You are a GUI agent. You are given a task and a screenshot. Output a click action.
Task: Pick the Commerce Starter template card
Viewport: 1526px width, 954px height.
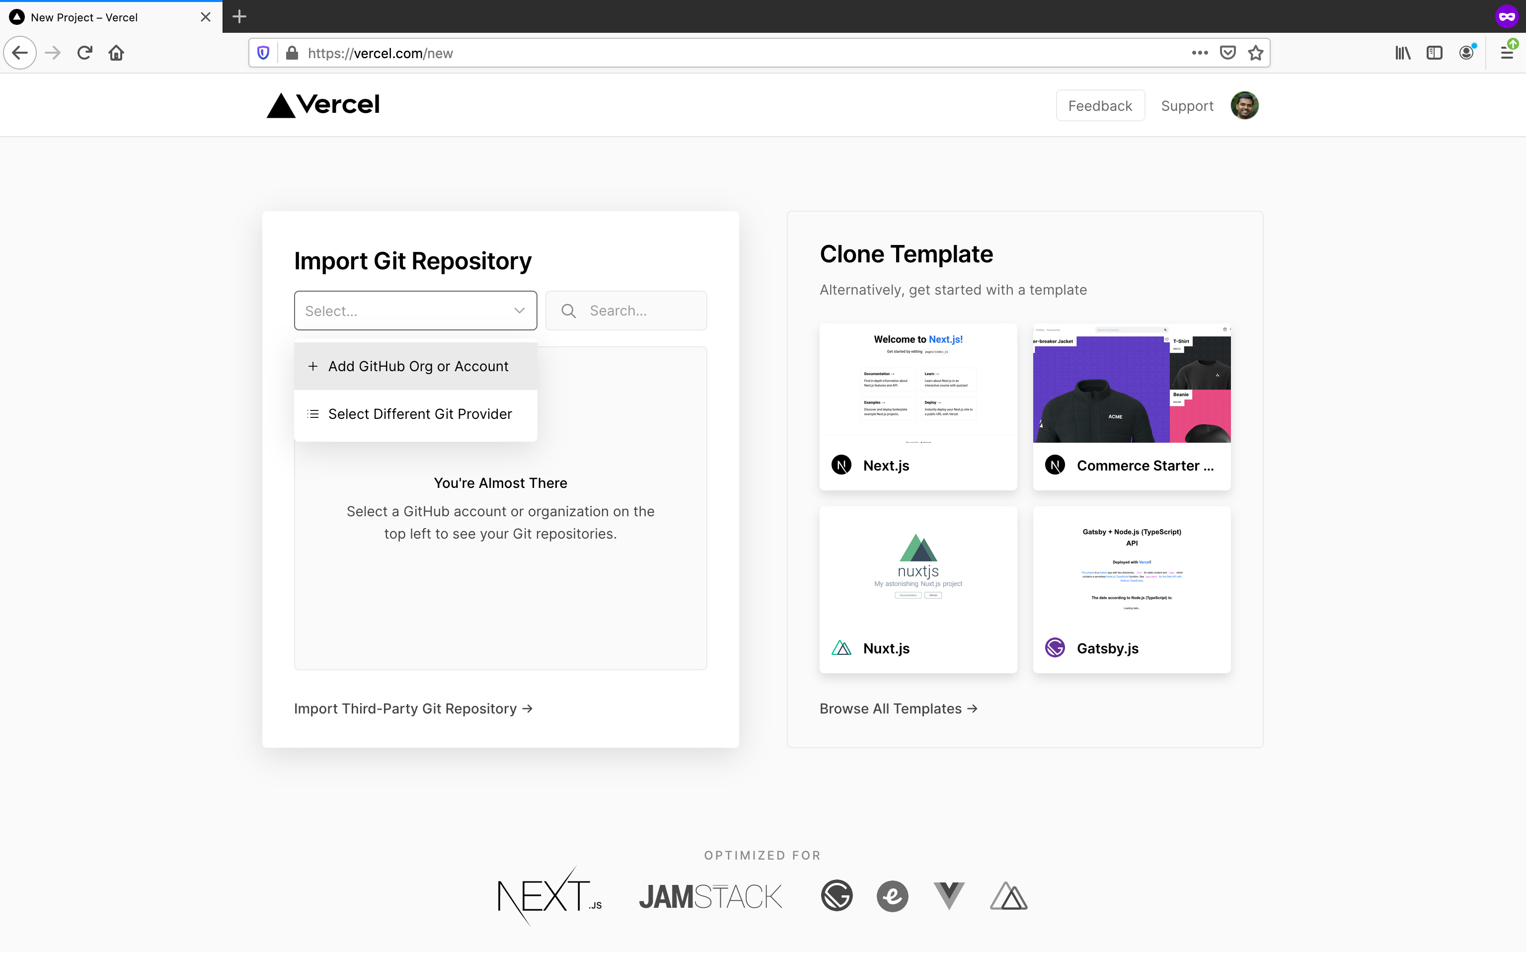pos(1131,407)
